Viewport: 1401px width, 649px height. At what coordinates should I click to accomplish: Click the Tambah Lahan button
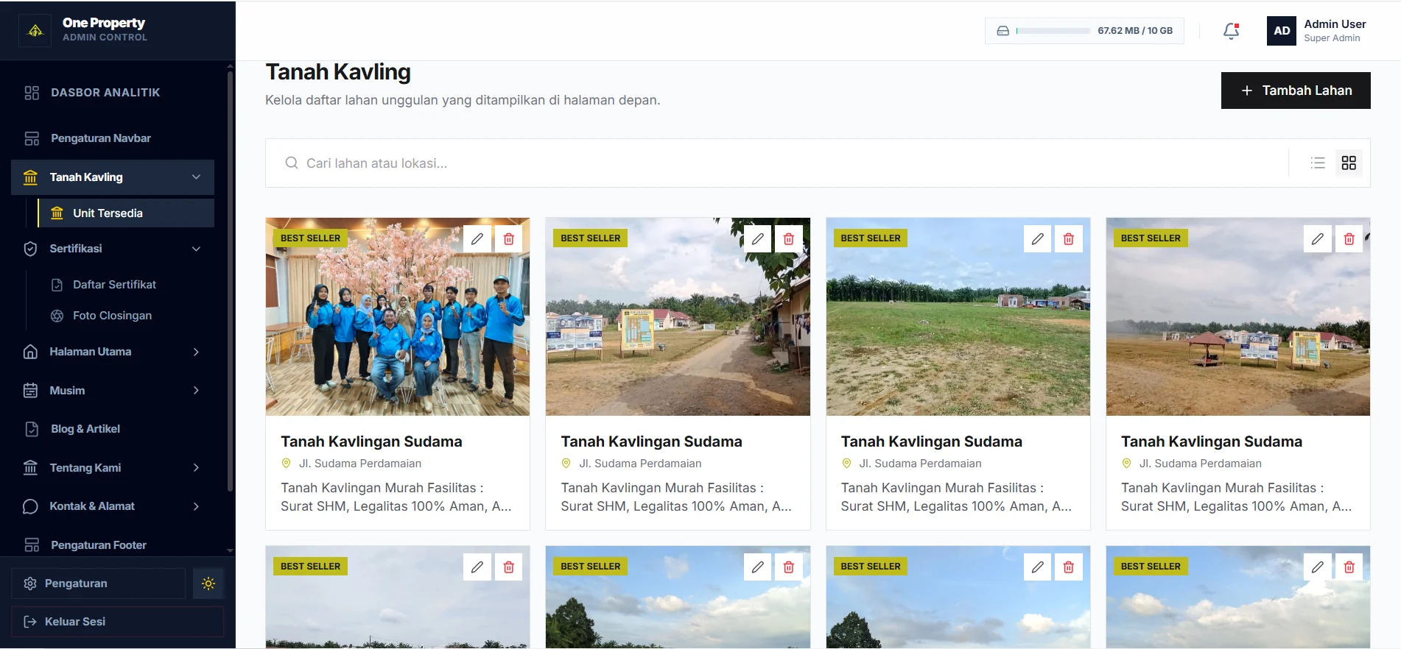tap(1296, 91)
